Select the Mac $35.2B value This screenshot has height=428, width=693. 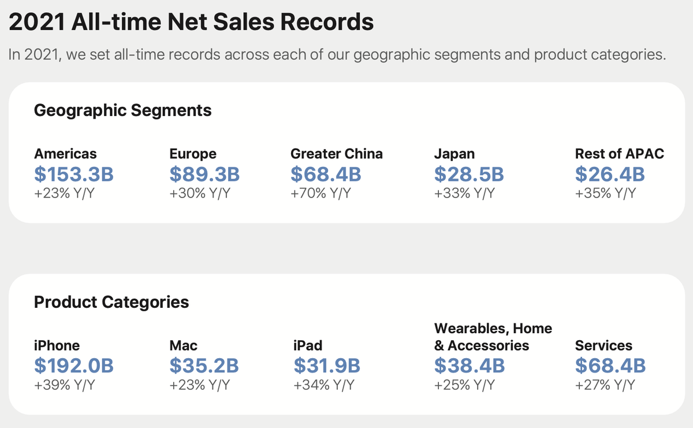[204, 366]
